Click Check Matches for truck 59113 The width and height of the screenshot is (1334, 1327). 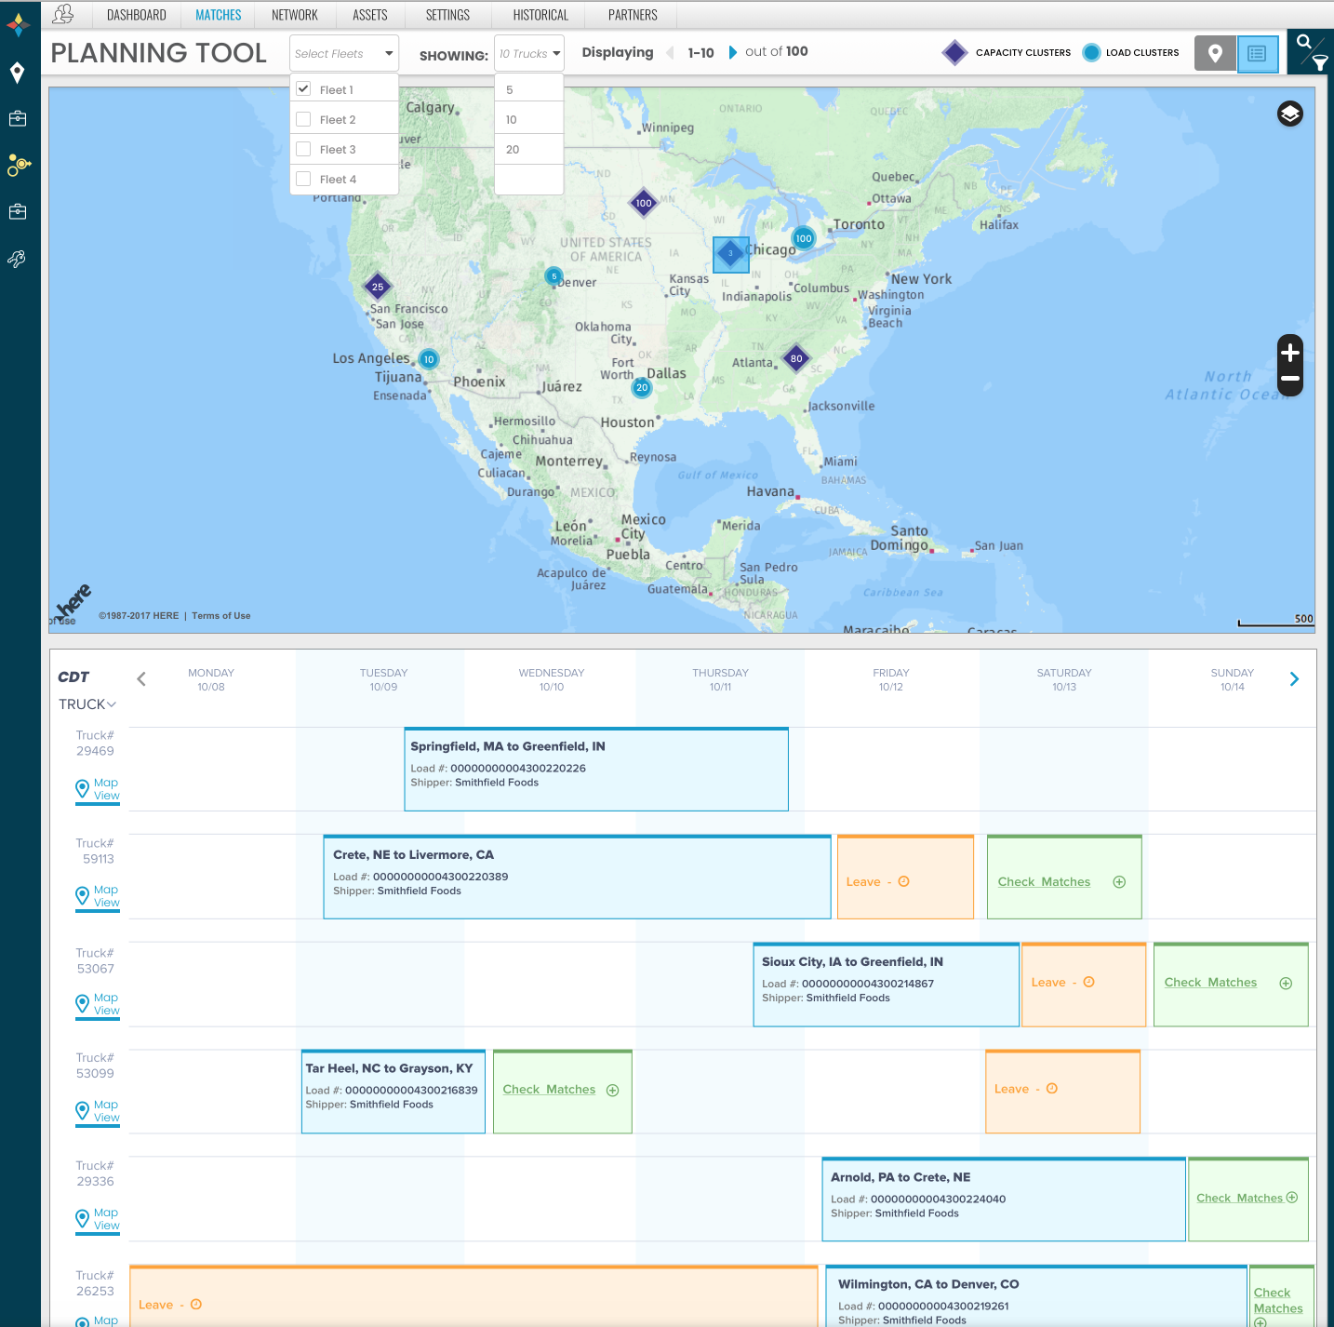1044,882
